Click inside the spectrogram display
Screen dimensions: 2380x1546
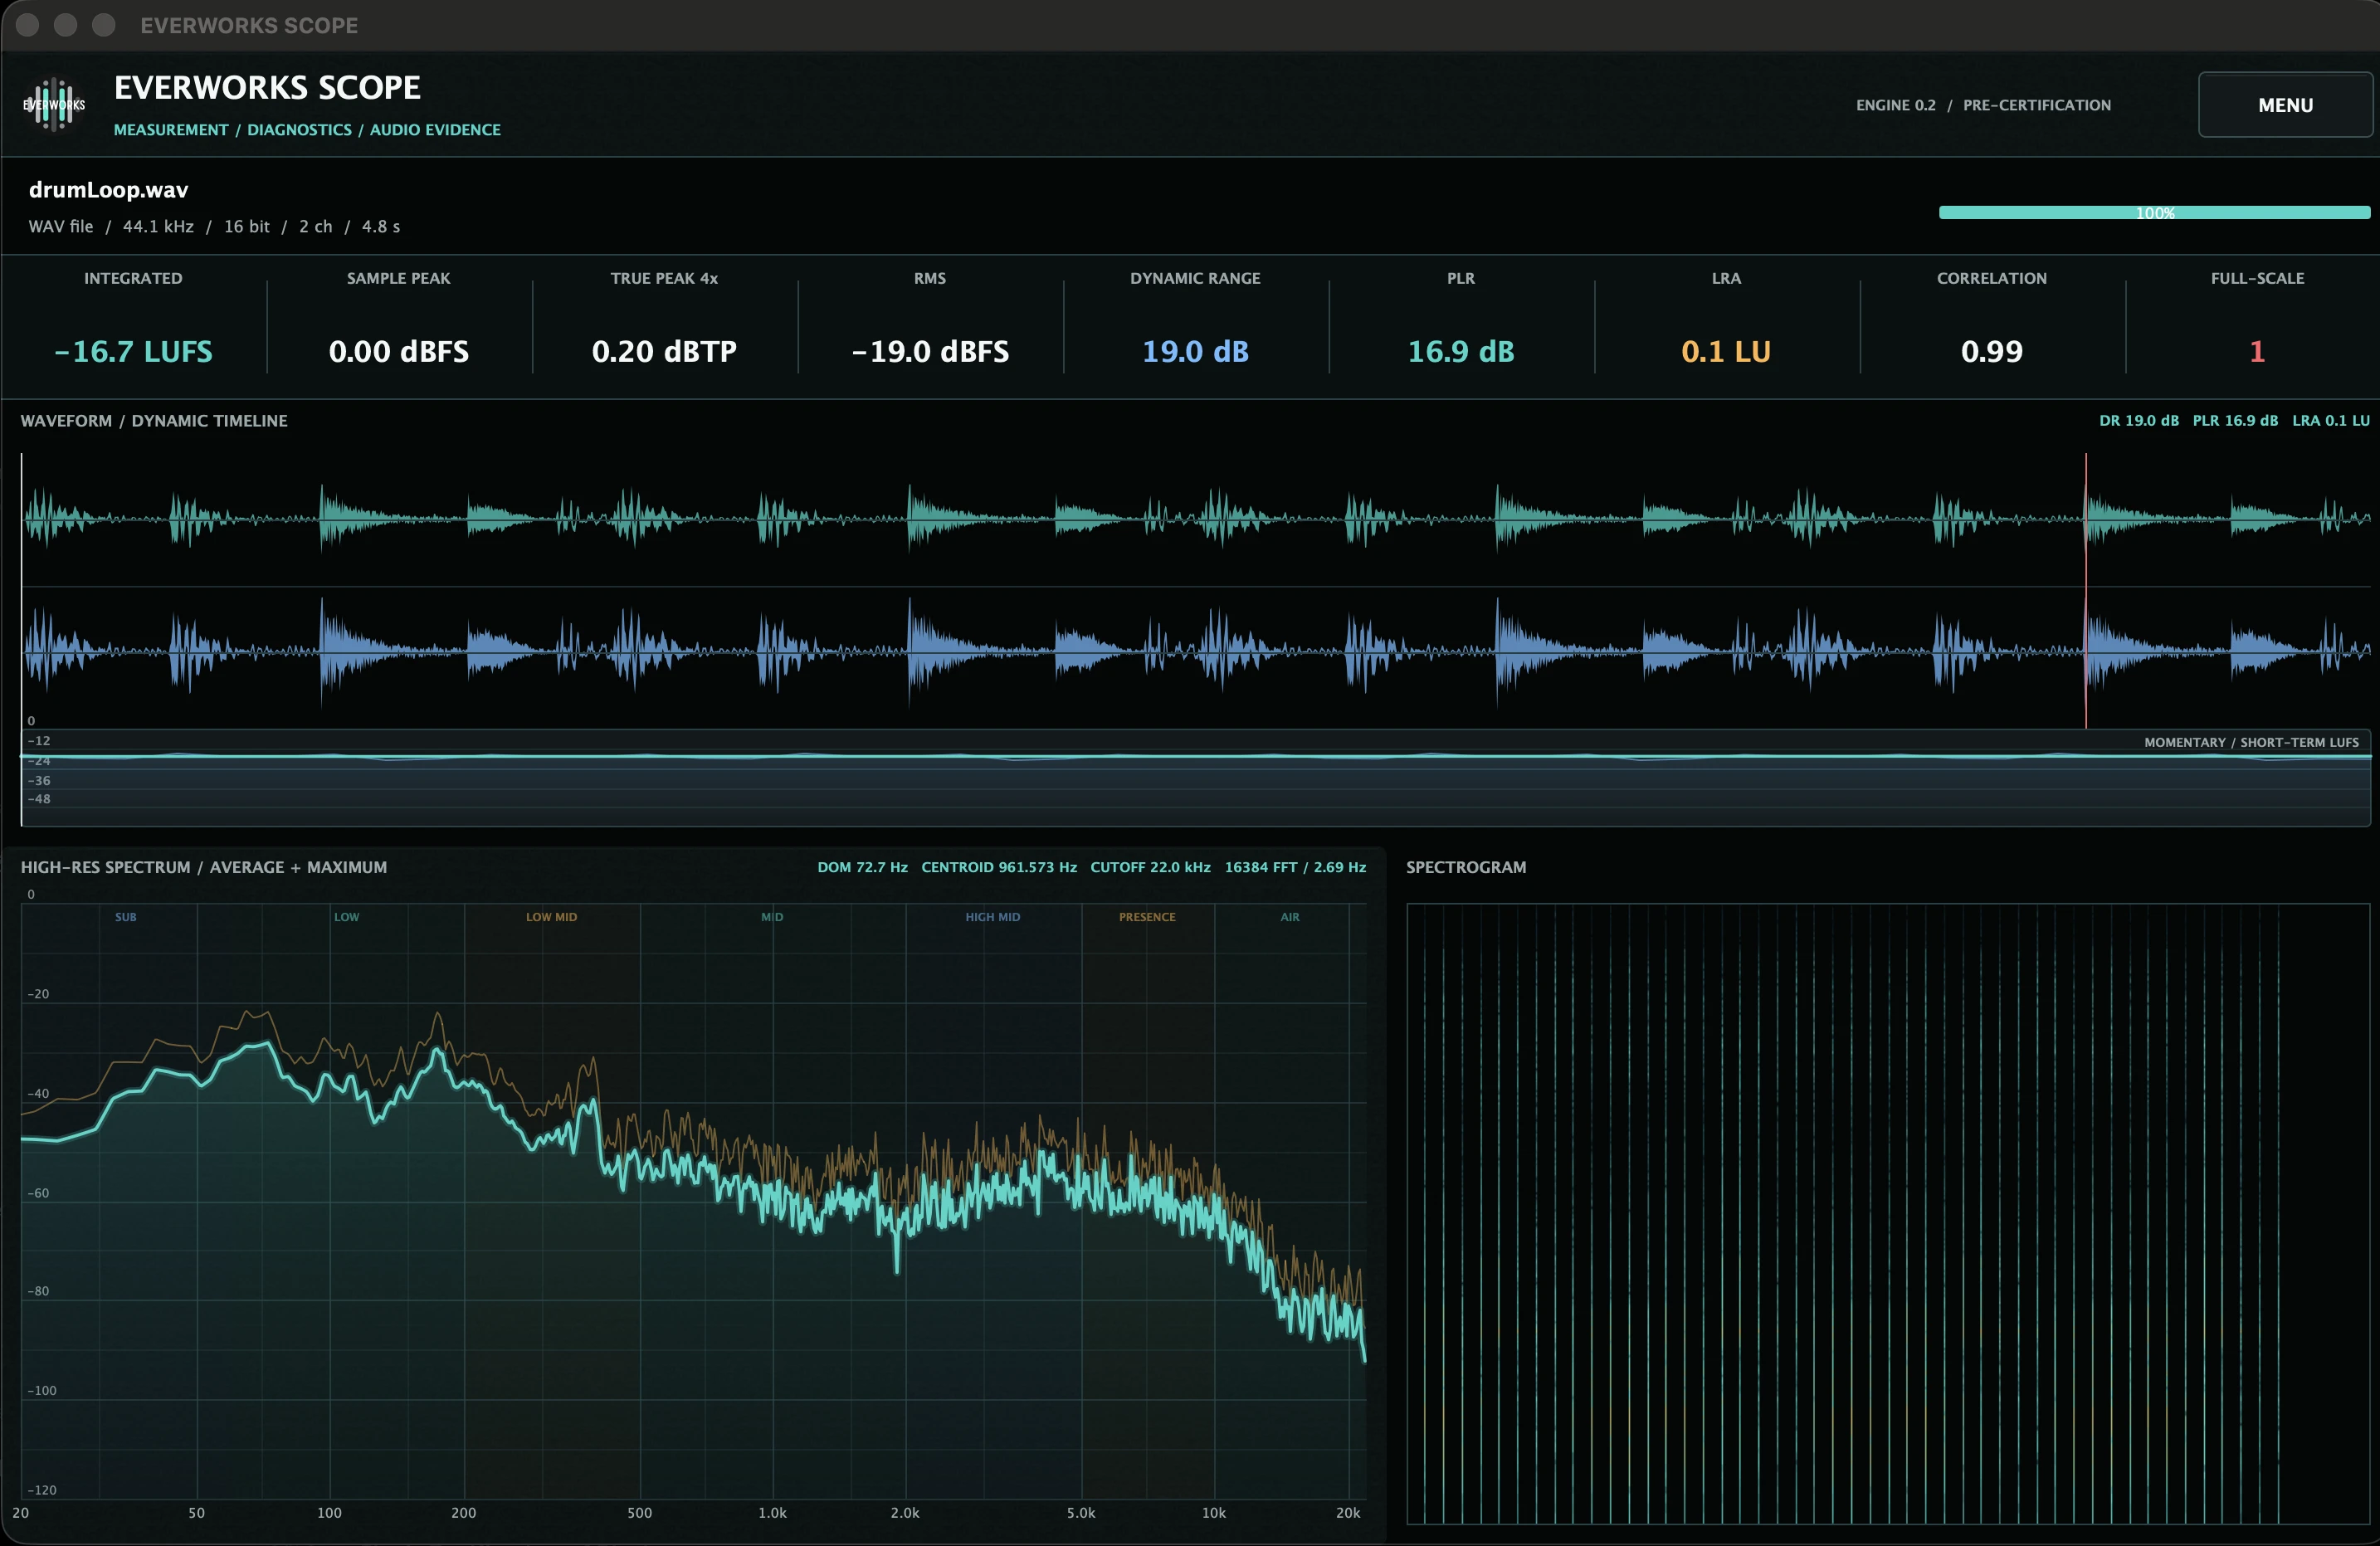1888,1214
